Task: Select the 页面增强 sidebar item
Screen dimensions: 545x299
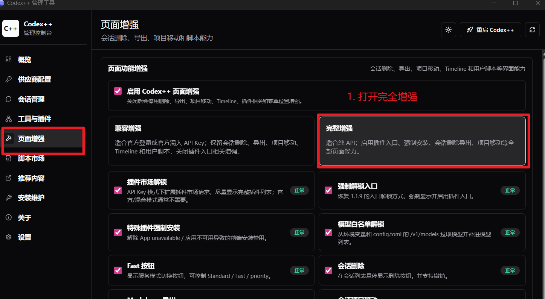Action: tap(43, 139)
